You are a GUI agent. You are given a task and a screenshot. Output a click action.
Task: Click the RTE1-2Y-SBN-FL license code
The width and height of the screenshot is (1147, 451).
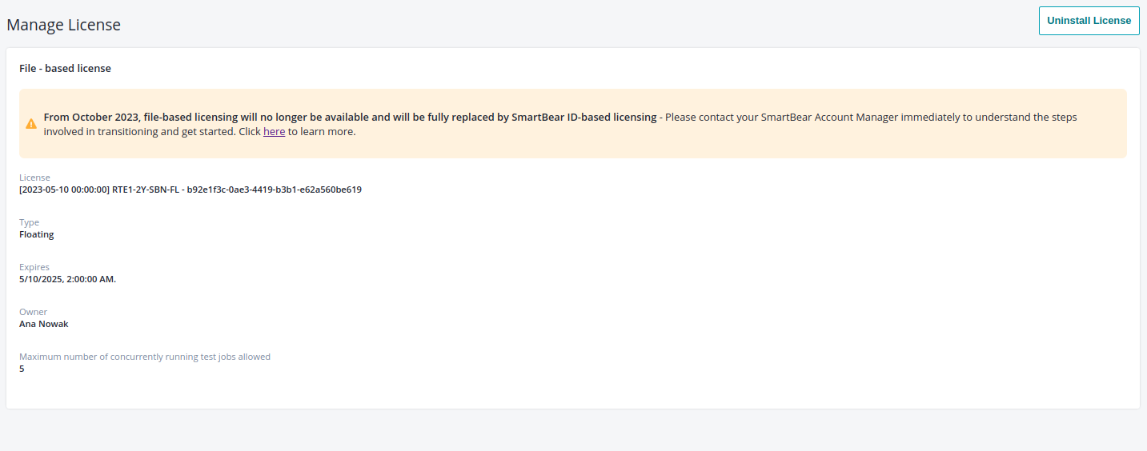point(145,190)
